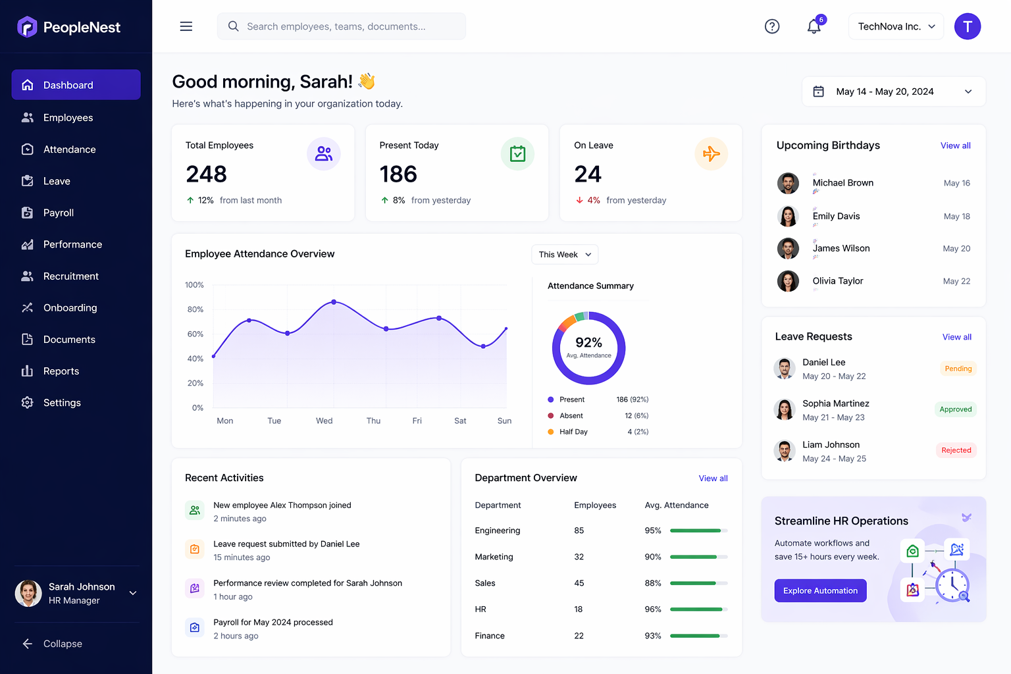The height and width of the screenshot is (674, 1011).
Task: Click Engineering's attendance progress bar
Action: [696, 531]
